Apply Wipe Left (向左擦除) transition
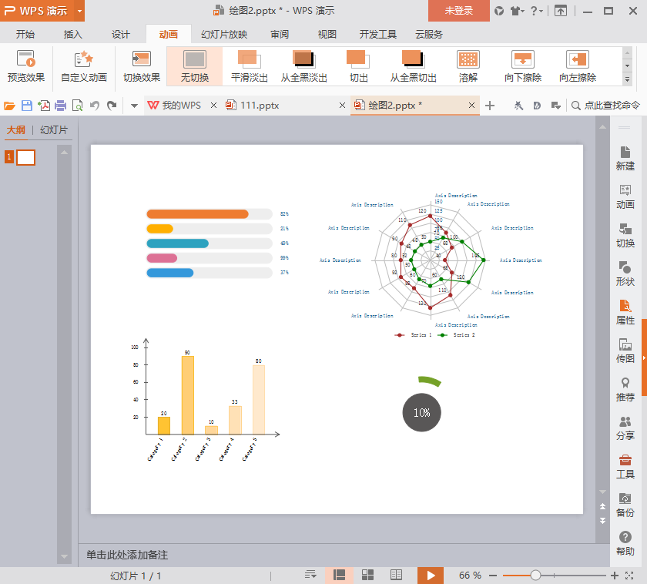The width and height of the screenshot is (647, 584). [x=578, y=66]
